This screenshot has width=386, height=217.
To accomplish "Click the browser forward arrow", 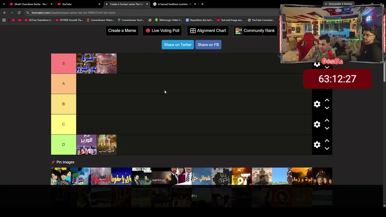I will [12, 13].
